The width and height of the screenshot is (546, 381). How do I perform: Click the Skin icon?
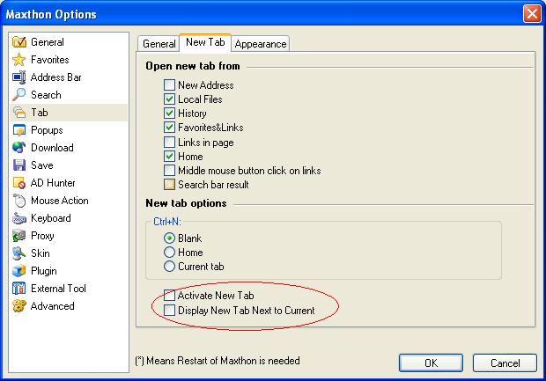pos(19,253)
